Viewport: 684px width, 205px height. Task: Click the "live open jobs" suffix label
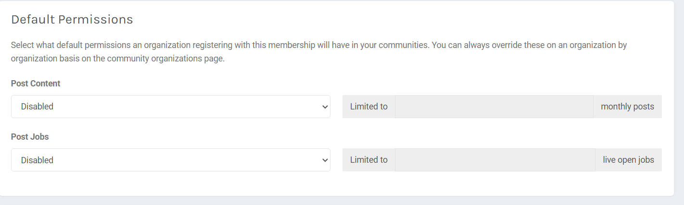[x=628, y=160]
